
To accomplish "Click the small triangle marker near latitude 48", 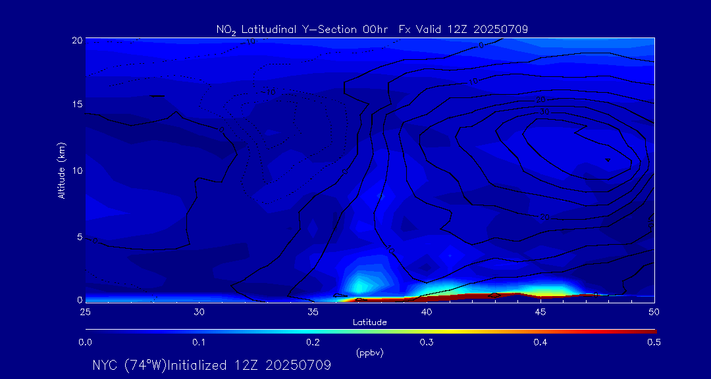I will (608, 160).
